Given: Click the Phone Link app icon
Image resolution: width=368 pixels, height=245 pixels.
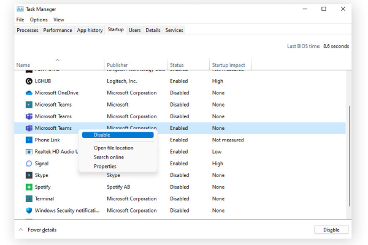Looking at the screenshot, I should [x=29, y=140].
